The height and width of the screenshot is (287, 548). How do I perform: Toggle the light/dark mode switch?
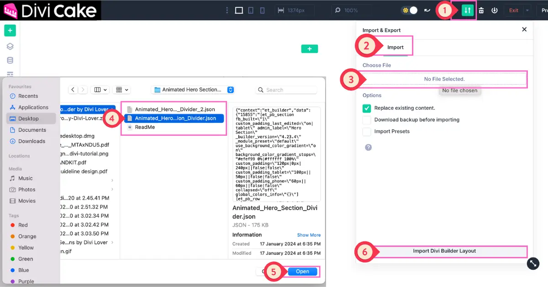[x=410, y=10]
